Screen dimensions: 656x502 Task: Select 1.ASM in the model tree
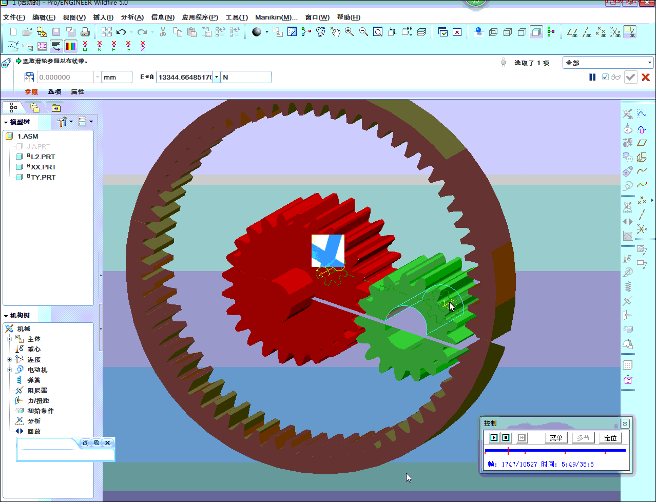point(28,136)
